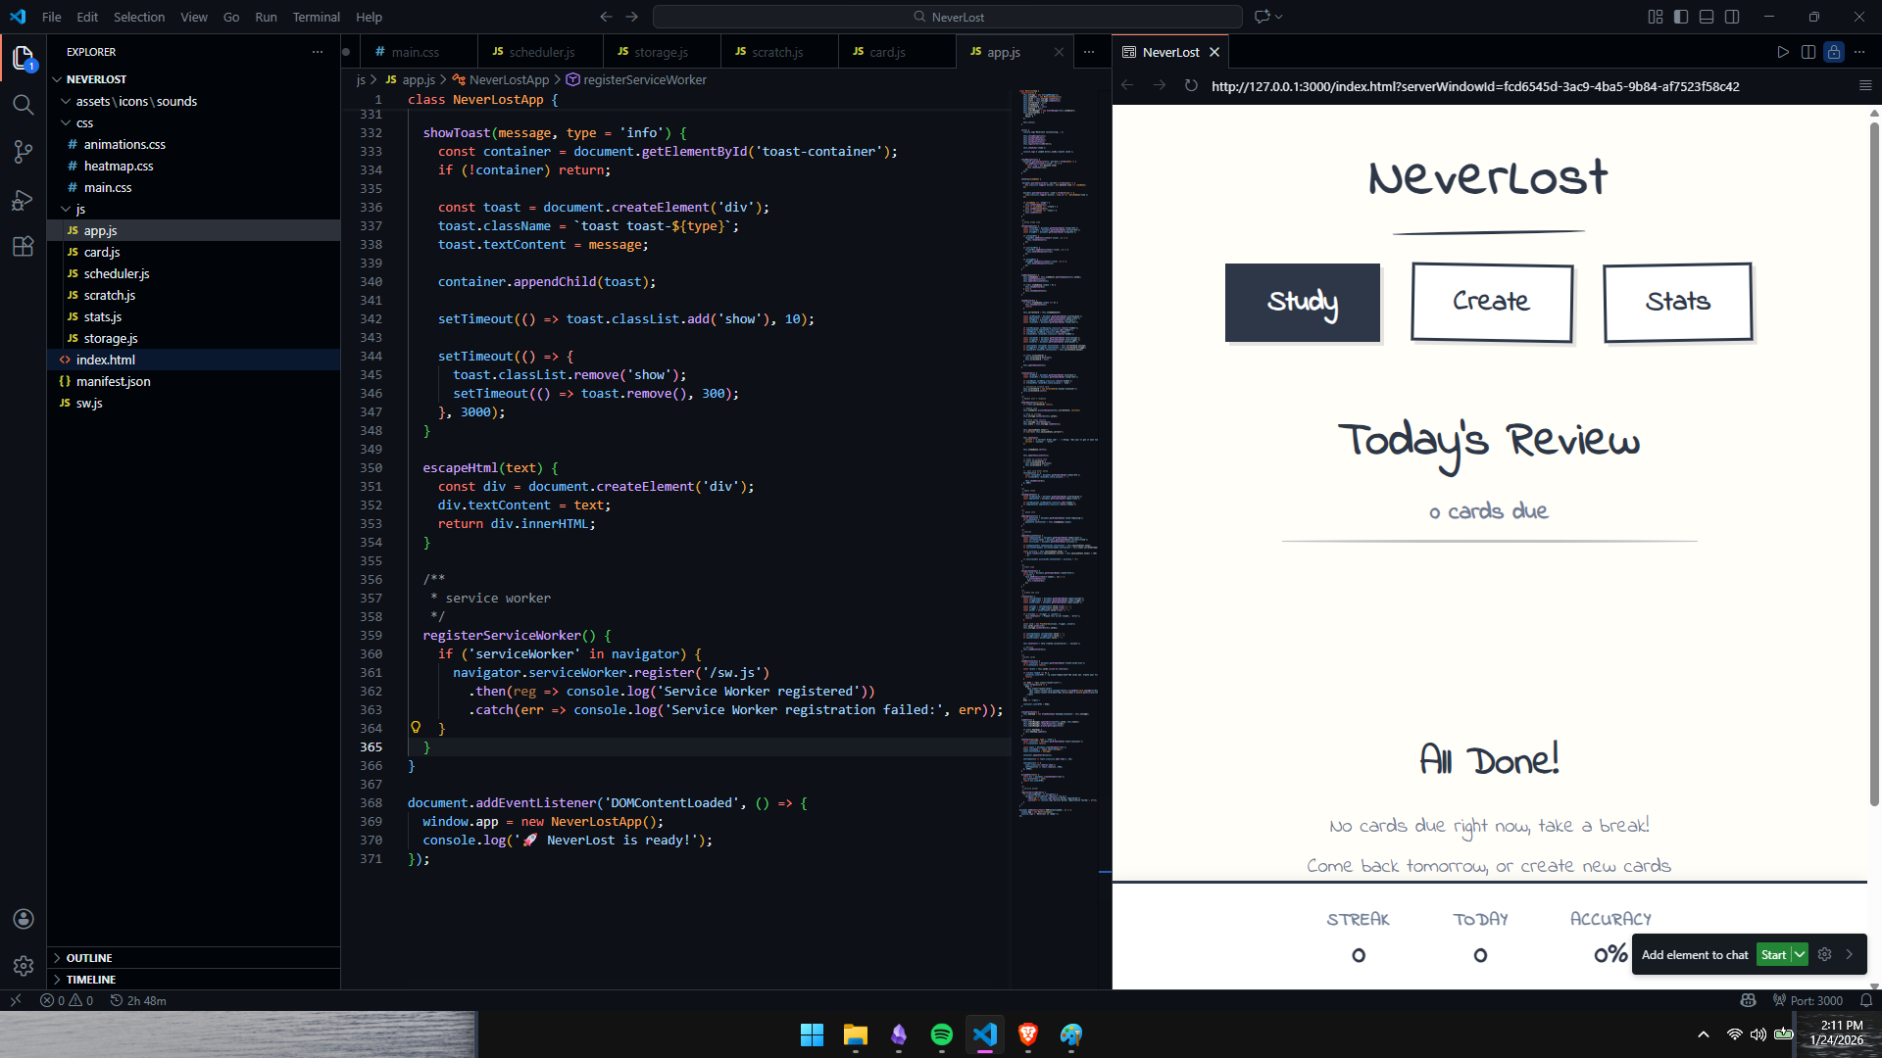This screenshot has height=1058, width=1882.
Task: Open Spotify from the taskbar
Action: (941, 1034)
